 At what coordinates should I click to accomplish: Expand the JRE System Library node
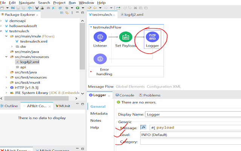6,93
